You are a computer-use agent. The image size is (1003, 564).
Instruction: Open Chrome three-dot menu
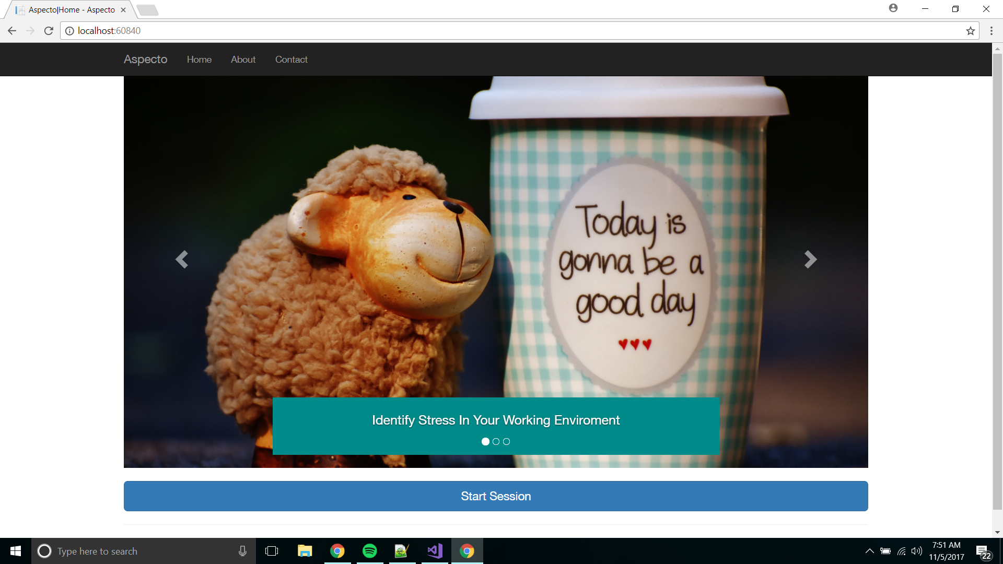[x=991, y=31]
